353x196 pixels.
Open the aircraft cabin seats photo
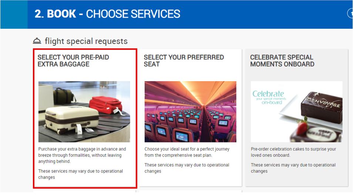point(190,111)
